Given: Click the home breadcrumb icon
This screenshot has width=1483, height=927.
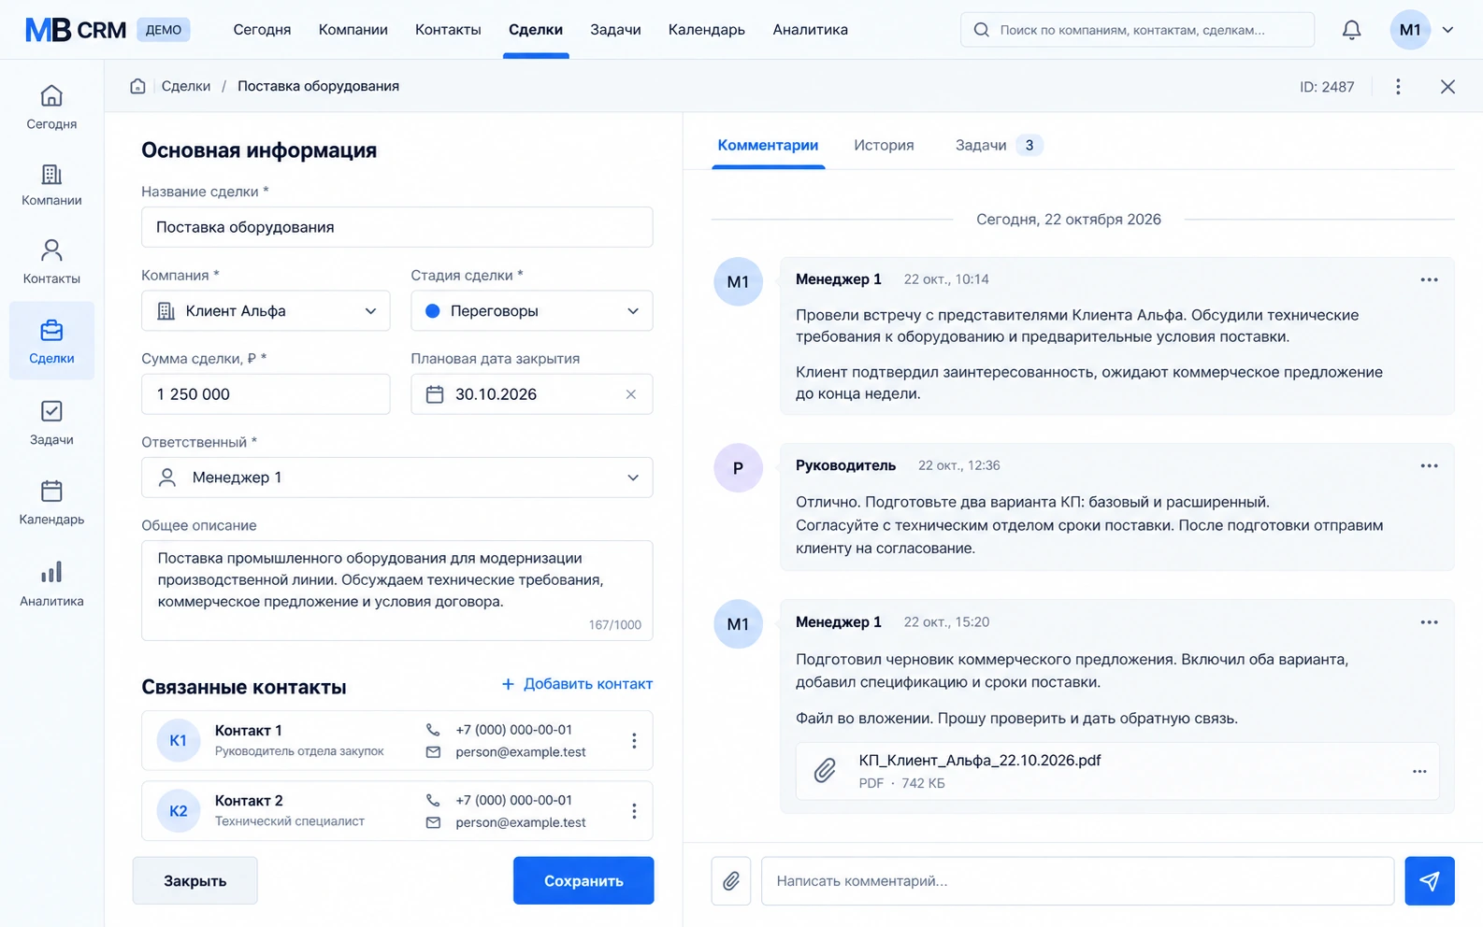Looking at the screenshot, I should 137,86.
